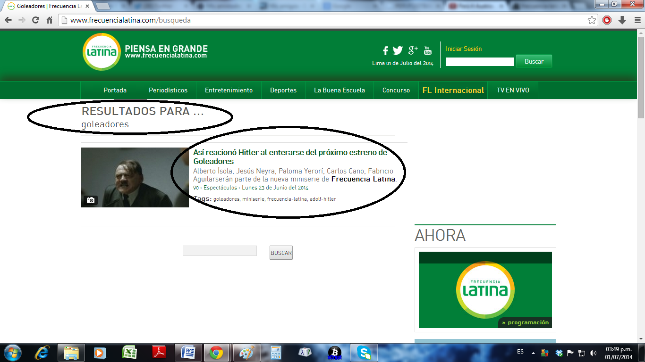645x362 pixels.
Task: Click the Iniciar Sesión link
Action: click(464, 49)
